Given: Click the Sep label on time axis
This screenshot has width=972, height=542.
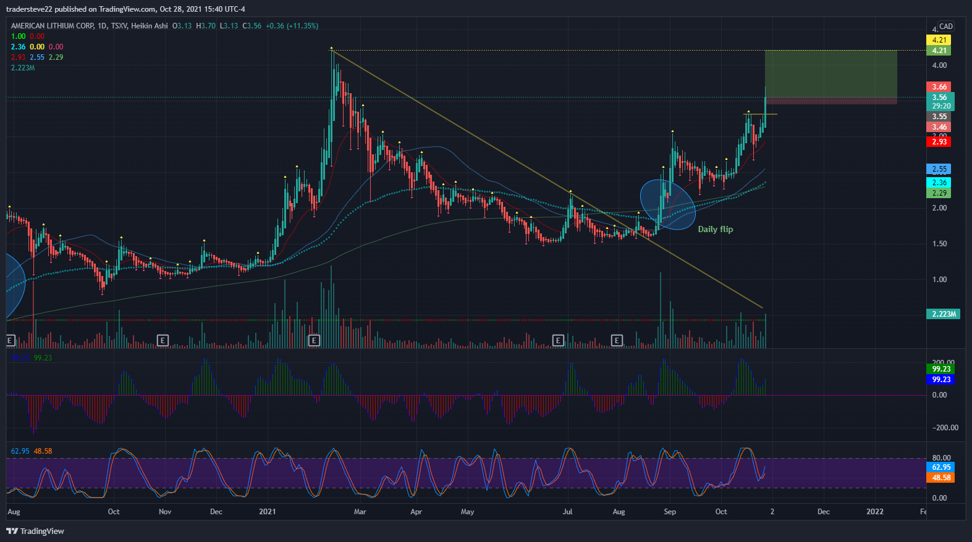Looking at the screenshot, I should [670, 512].
